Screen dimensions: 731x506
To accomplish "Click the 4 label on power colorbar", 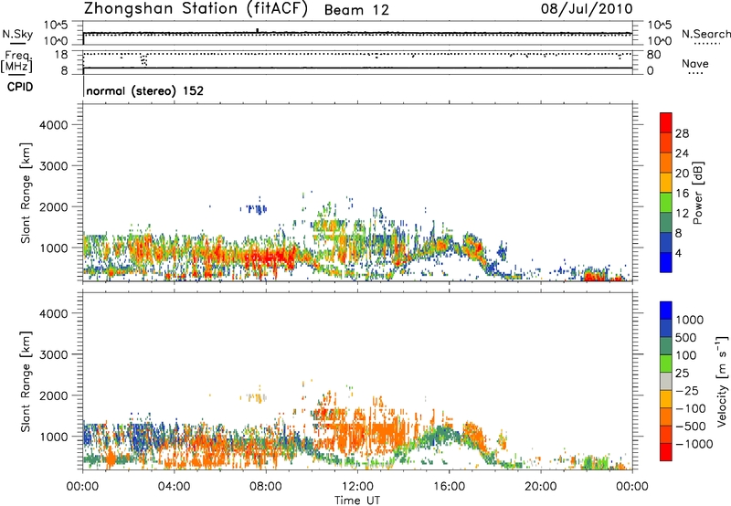I will [x=678, y=253].
